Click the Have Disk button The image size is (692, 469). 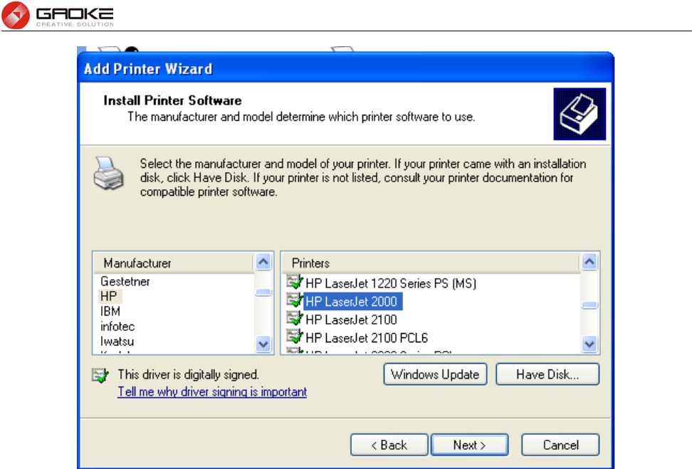[x=547, y=374]
